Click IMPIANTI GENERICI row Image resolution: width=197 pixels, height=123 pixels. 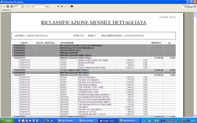94,77
